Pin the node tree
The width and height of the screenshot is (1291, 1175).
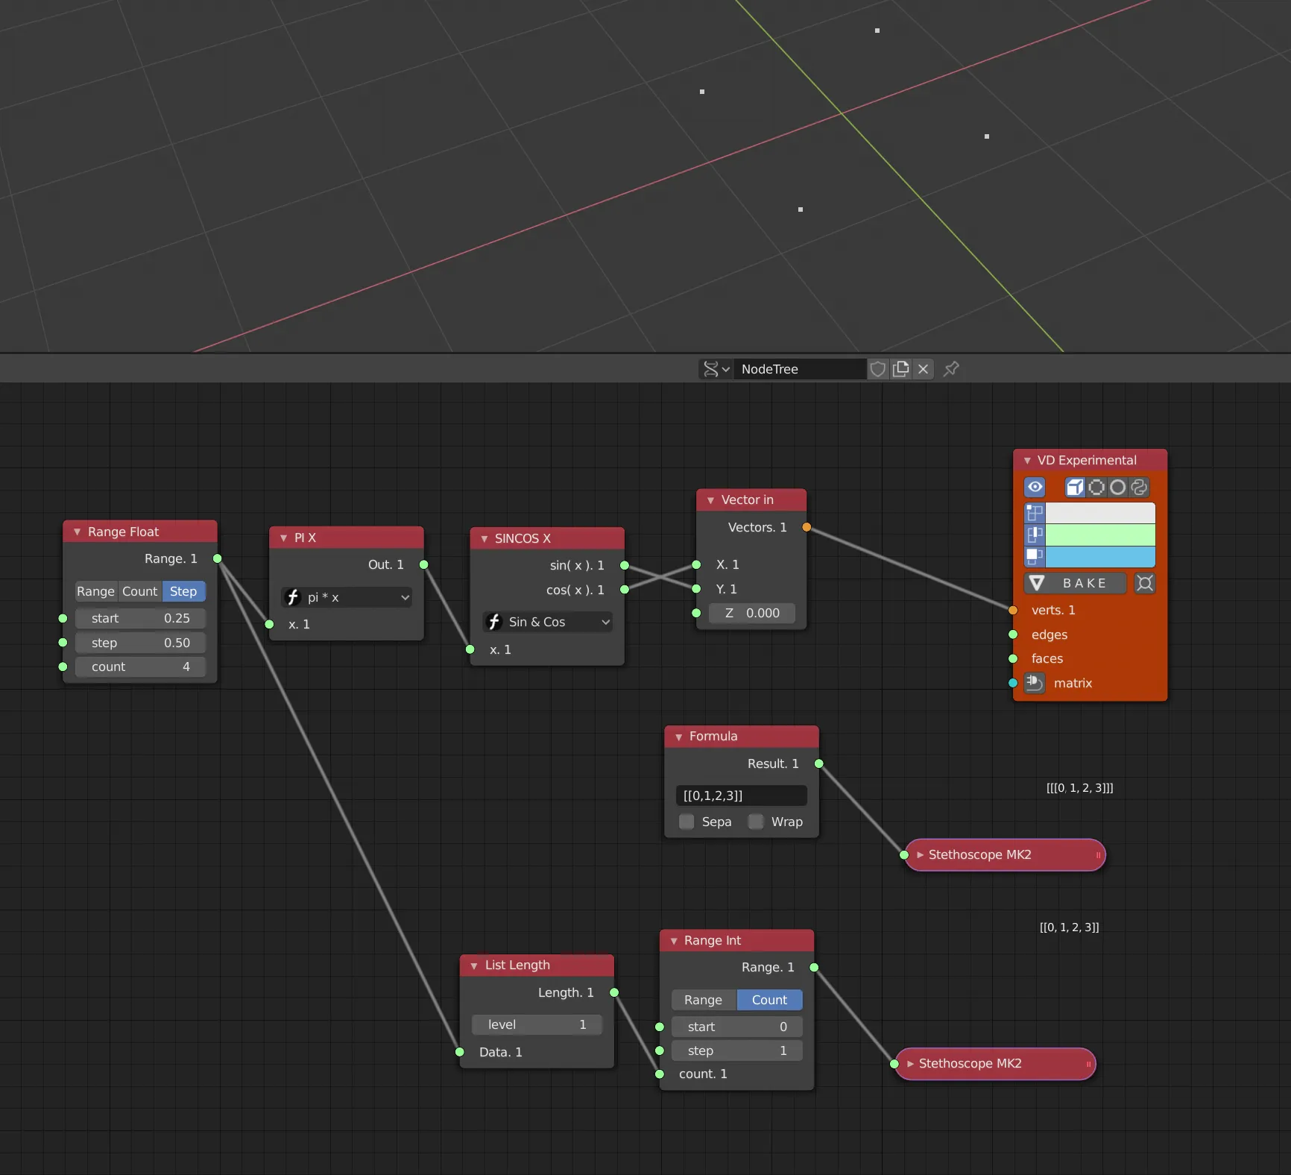tap(951, 369)
